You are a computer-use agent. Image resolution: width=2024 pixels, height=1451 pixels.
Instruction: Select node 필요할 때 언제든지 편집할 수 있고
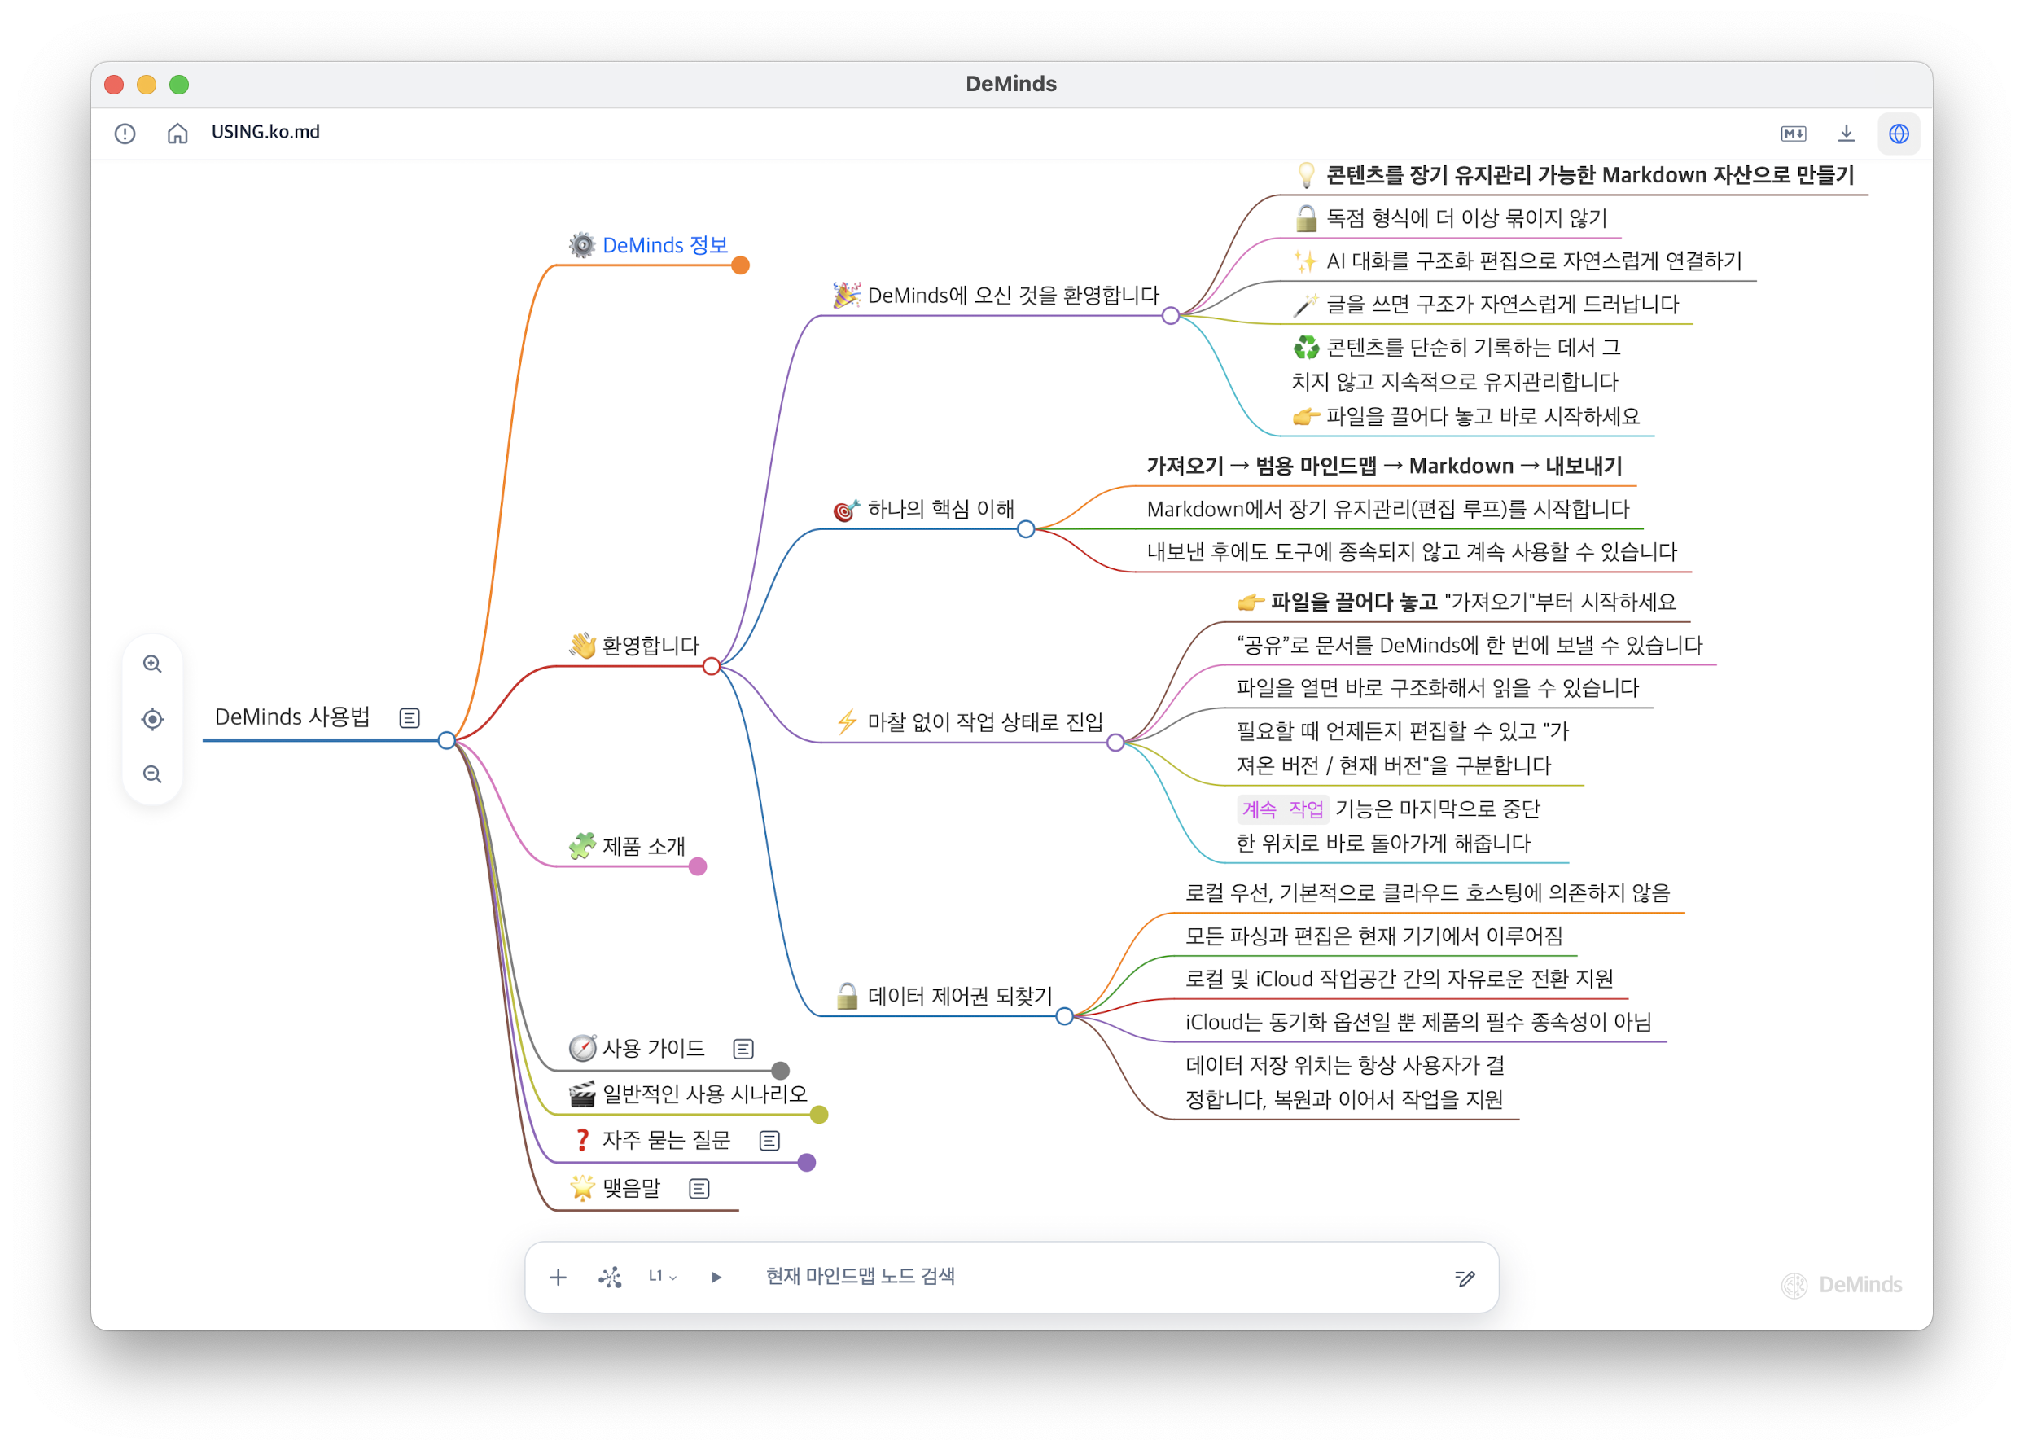[1402, 748]
